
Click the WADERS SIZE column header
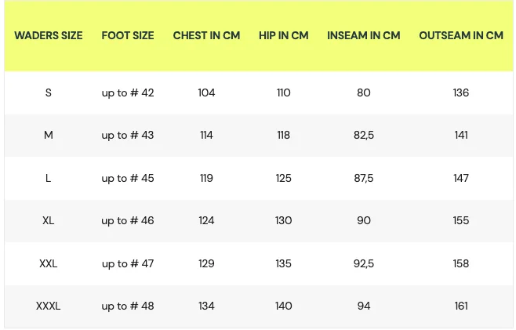pyautogui.click(x=49, y=36)
